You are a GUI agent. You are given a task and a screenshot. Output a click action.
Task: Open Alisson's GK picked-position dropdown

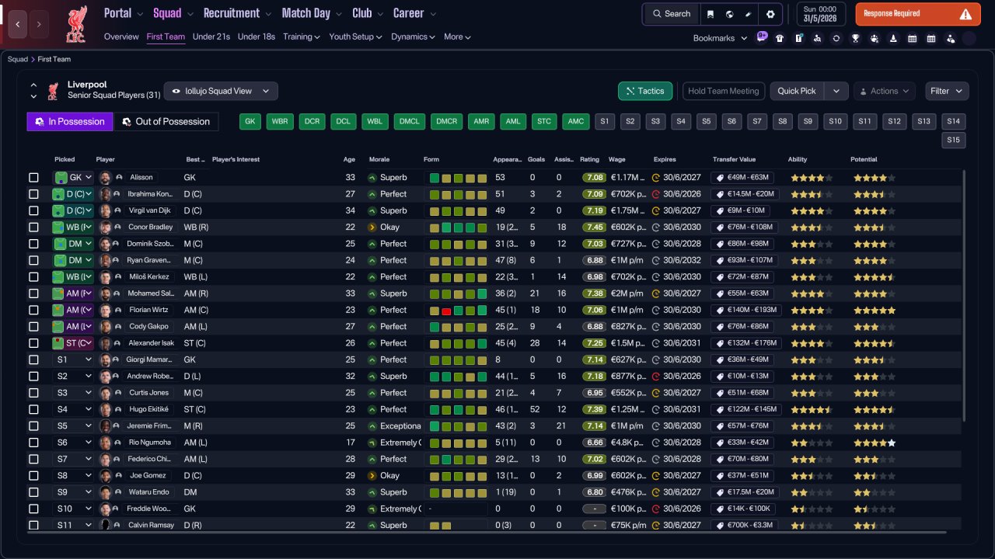[73, 178]
